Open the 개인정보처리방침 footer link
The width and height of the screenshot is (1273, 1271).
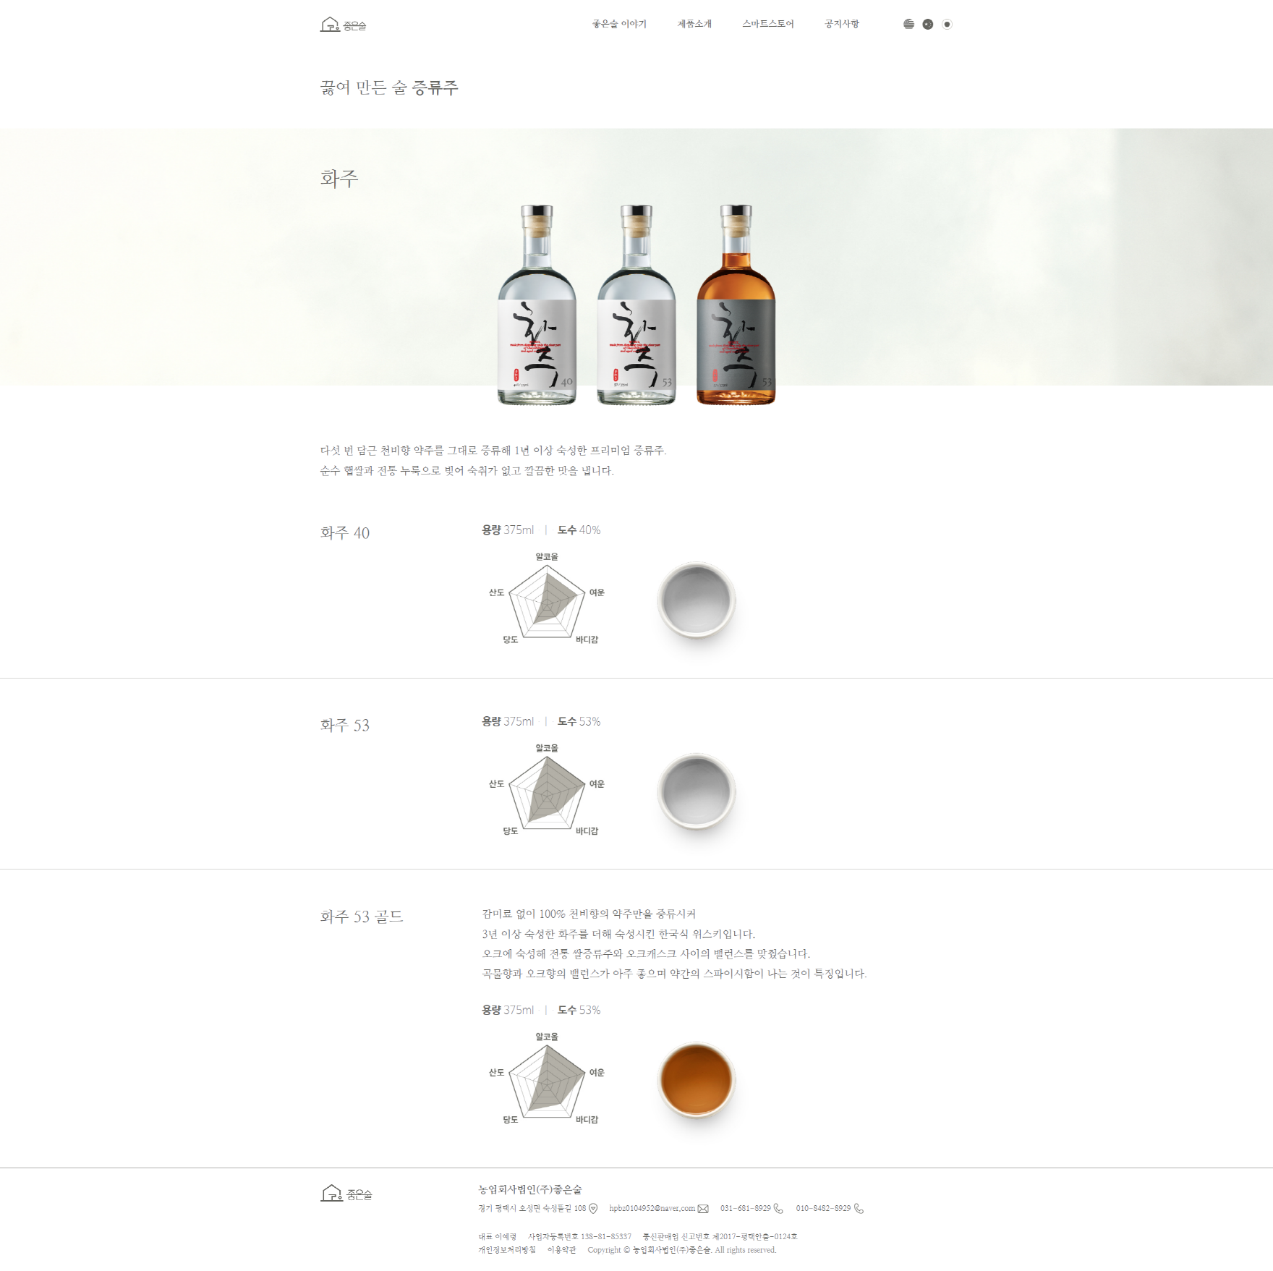[x=507, y=1249]
